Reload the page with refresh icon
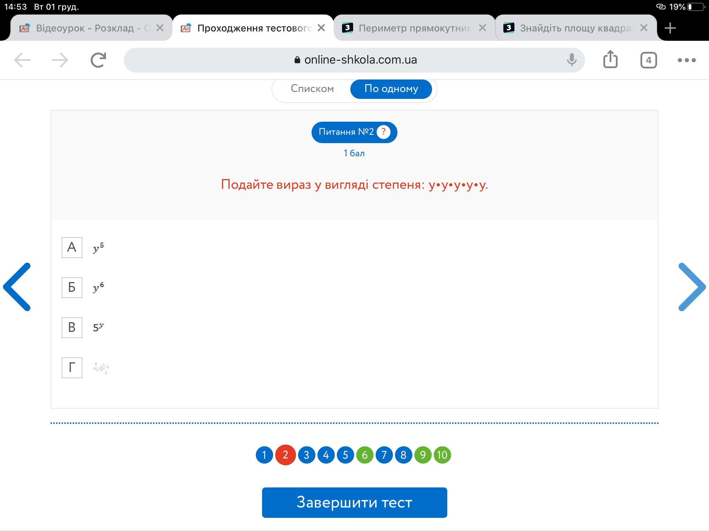The height and width of the screenshot is (531, 709). [98, 60]
